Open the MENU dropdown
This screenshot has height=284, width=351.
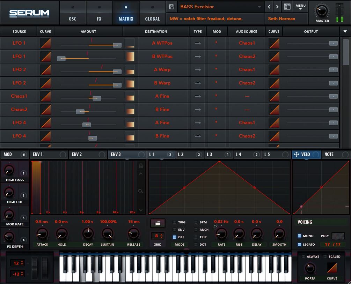tap(300, 7)
